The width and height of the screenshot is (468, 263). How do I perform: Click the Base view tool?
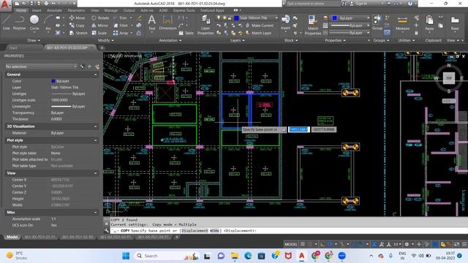point(455,23)
